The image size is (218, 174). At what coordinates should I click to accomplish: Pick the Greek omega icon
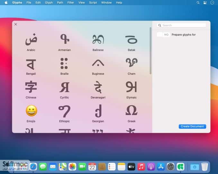tap(132, 110)
